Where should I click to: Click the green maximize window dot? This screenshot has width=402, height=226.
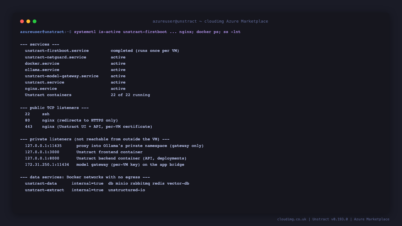[x=35, y=21]
